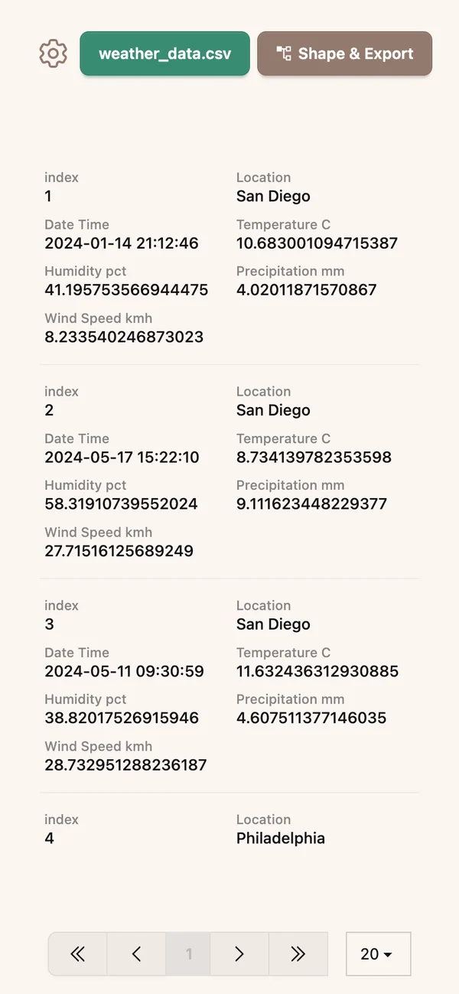Select the gear icon left of weather_data.csv
The image size is (459, 994).
(x=52, y=53)
